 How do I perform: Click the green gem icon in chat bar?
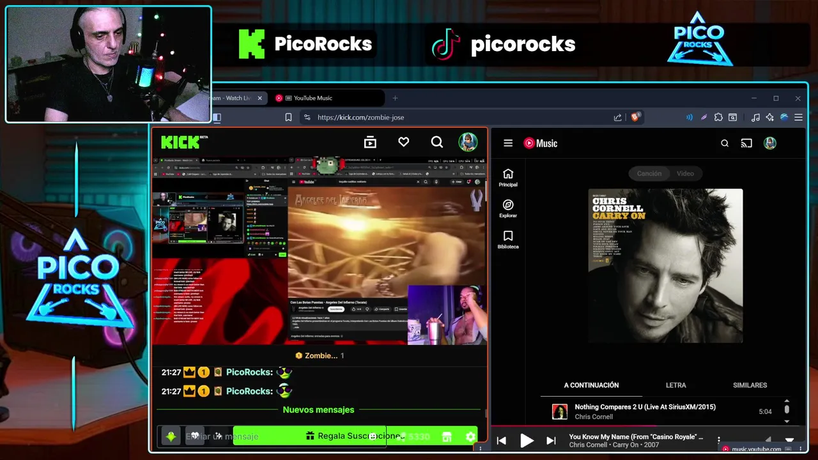click(171, 436)
